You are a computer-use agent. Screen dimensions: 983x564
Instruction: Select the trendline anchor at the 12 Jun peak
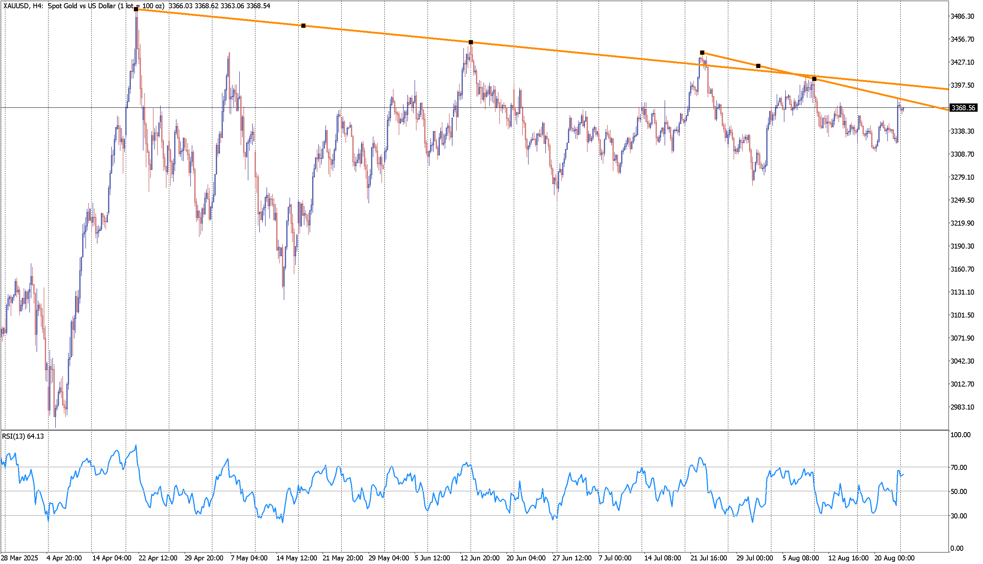click(471, 42)
